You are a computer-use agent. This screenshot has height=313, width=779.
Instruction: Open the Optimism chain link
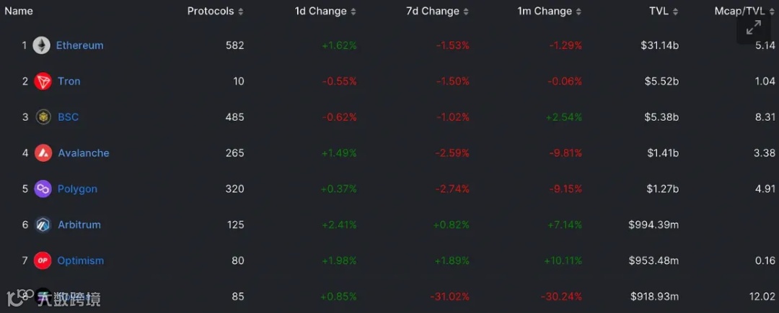81,260
